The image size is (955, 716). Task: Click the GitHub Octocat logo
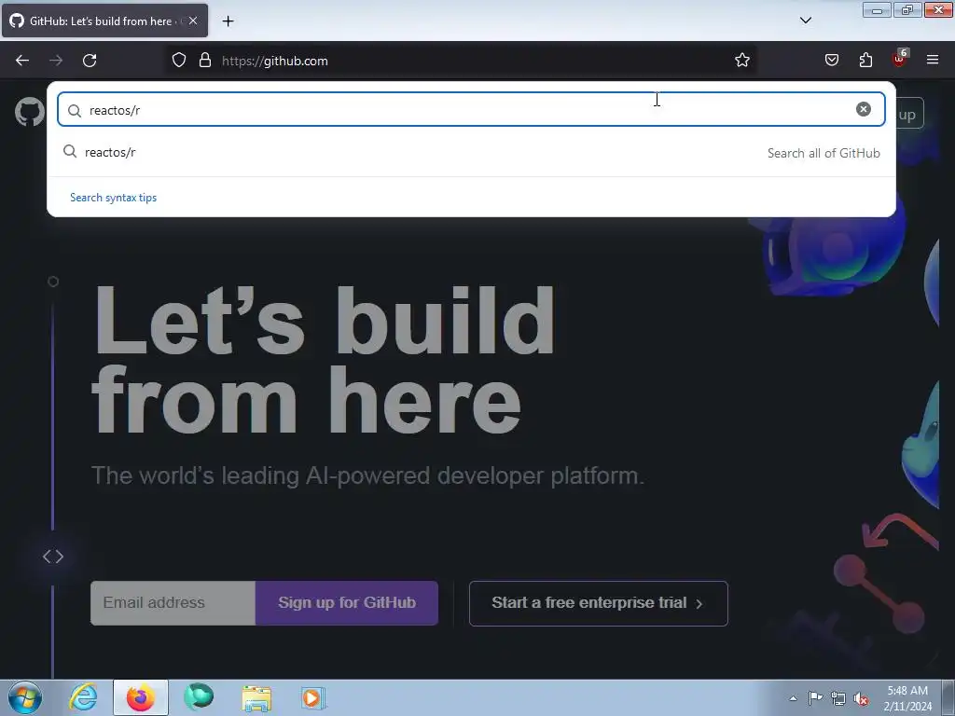29,113
